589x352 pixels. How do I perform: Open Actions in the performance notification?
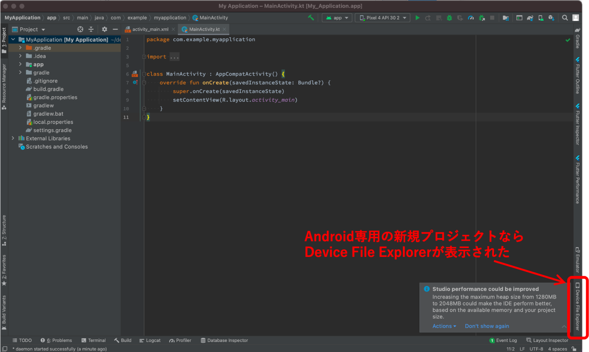[444, 326]
